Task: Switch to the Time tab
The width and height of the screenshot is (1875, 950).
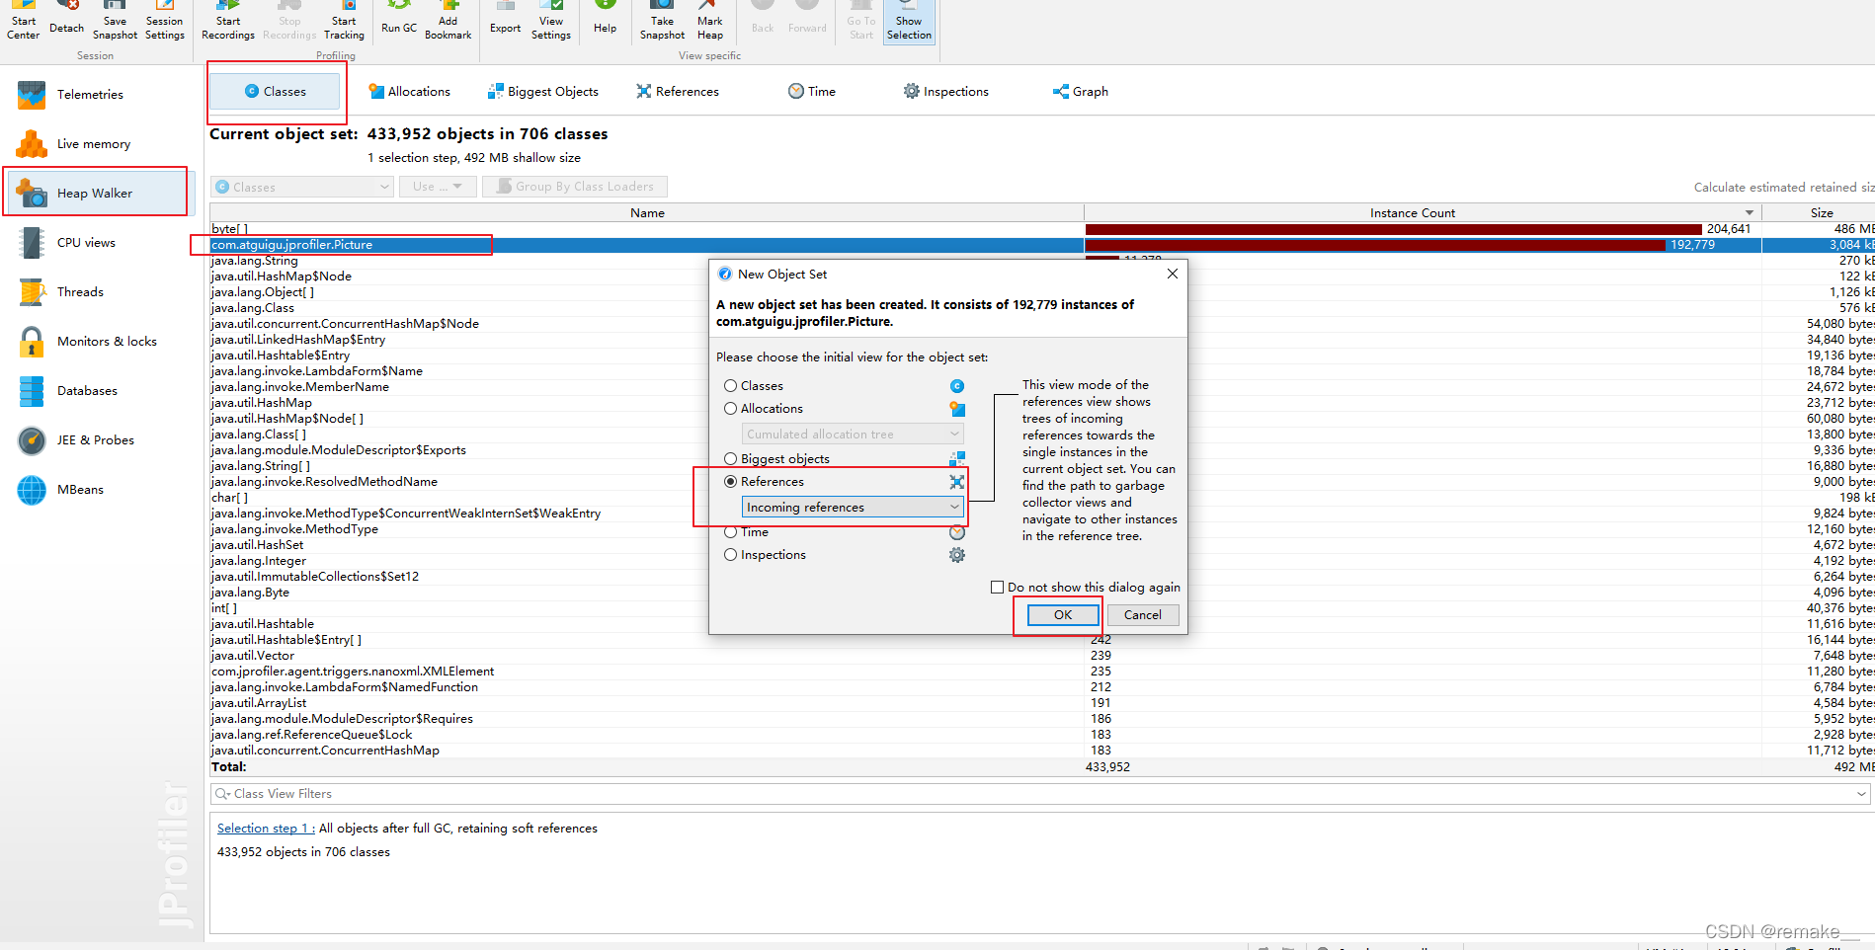Action: 812,92
